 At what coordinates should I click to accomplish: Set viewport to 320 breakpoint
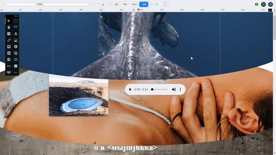tap(116, 4)
